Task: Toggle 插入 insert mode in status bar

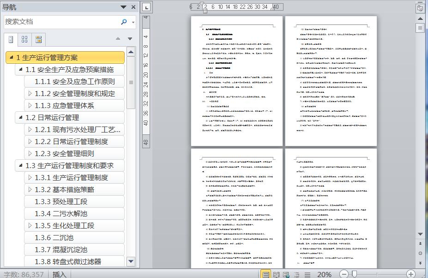Action: (x=60, y=274)
